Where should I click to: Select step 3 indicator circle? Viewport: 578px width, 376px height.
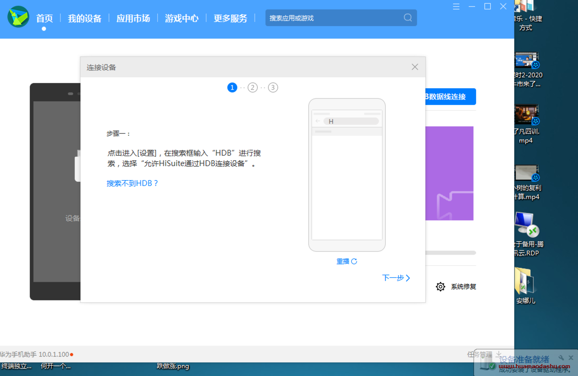(x=273, y=87)
